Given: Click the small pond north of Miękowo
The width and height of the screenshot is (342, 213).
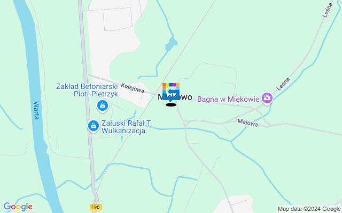Looking at the screenshot, I should 171,44.
